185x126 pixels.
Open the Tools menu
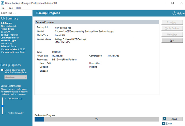[10, 8]
